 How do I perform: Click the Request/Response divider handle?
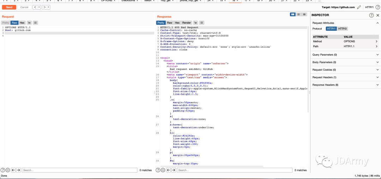tap(155, 93)
